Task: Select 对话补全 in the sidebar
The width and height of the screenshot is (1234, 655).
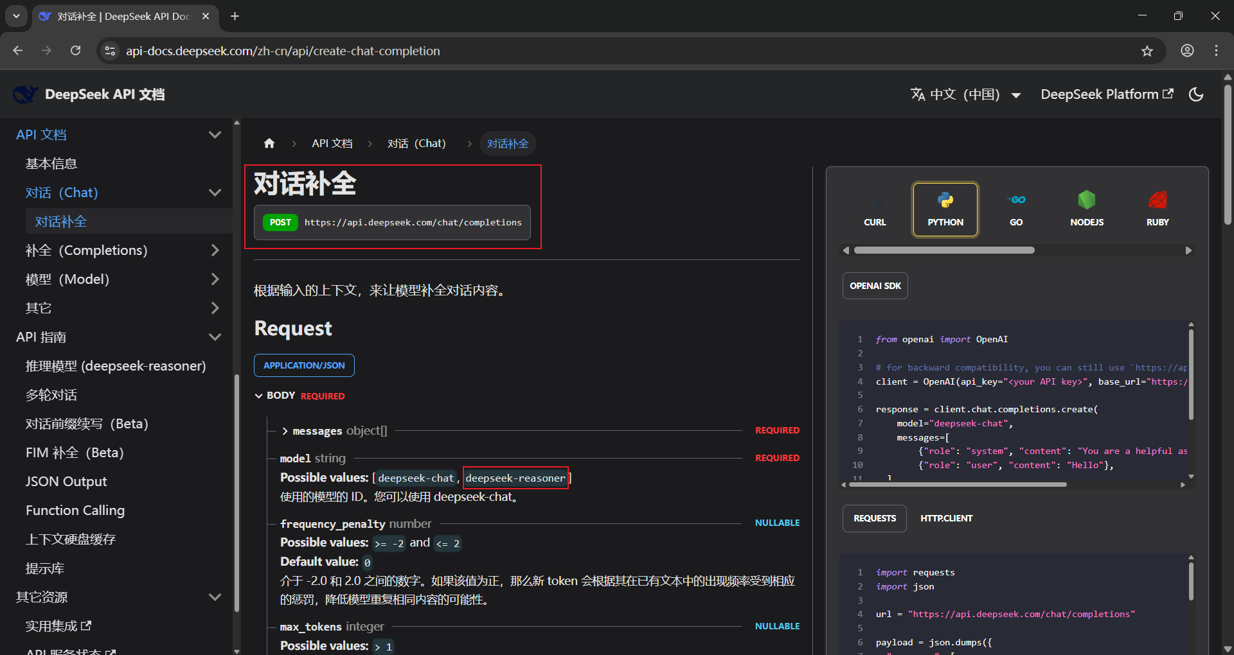Action: (x=61, y=222)
